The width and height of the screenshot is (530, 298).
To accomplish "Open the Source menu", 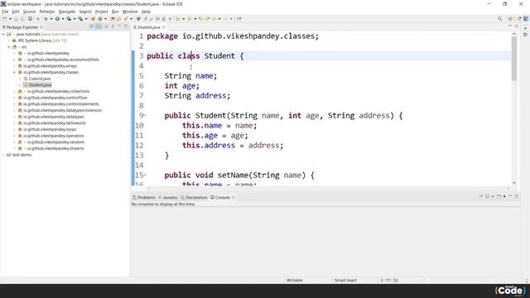I will [x=29, y=12].
